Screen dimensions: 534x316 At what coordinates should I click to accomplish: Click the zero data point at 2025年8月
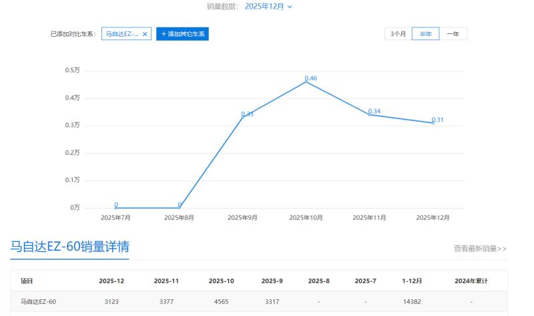tap(180, 208)
